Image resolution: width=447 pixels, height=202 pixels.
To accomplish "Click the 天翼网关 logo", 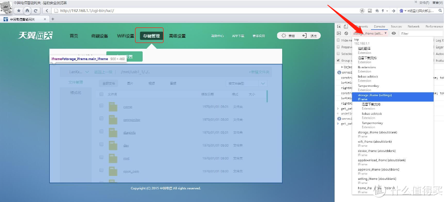I will [36, 35].
